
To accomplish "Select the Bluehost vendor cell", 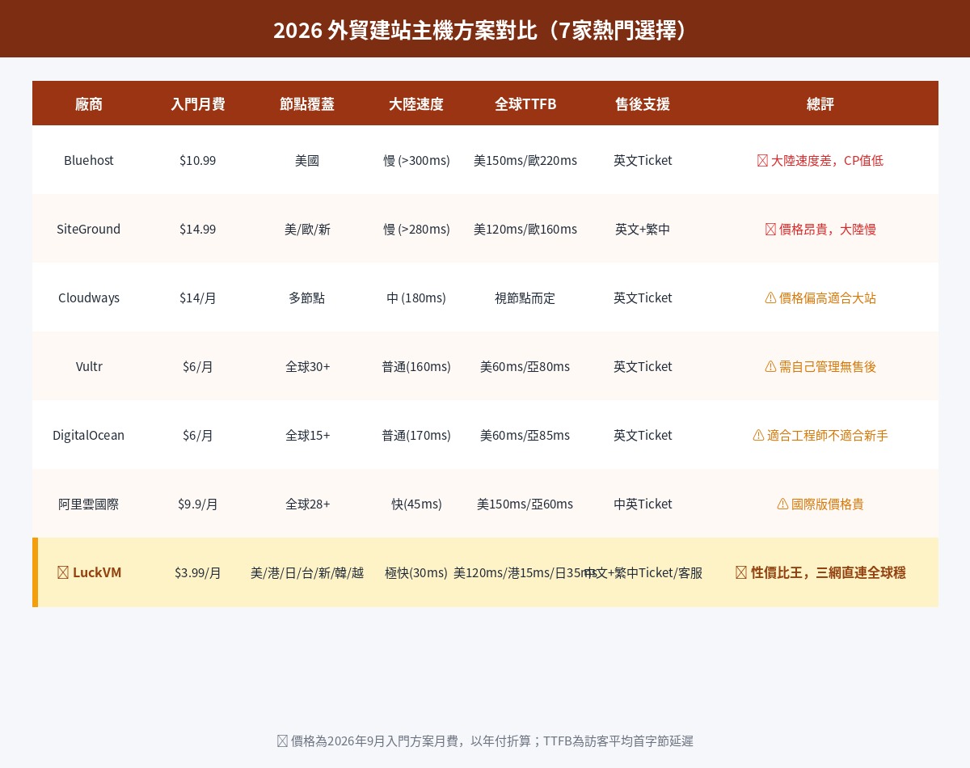I will pos(89,160).
